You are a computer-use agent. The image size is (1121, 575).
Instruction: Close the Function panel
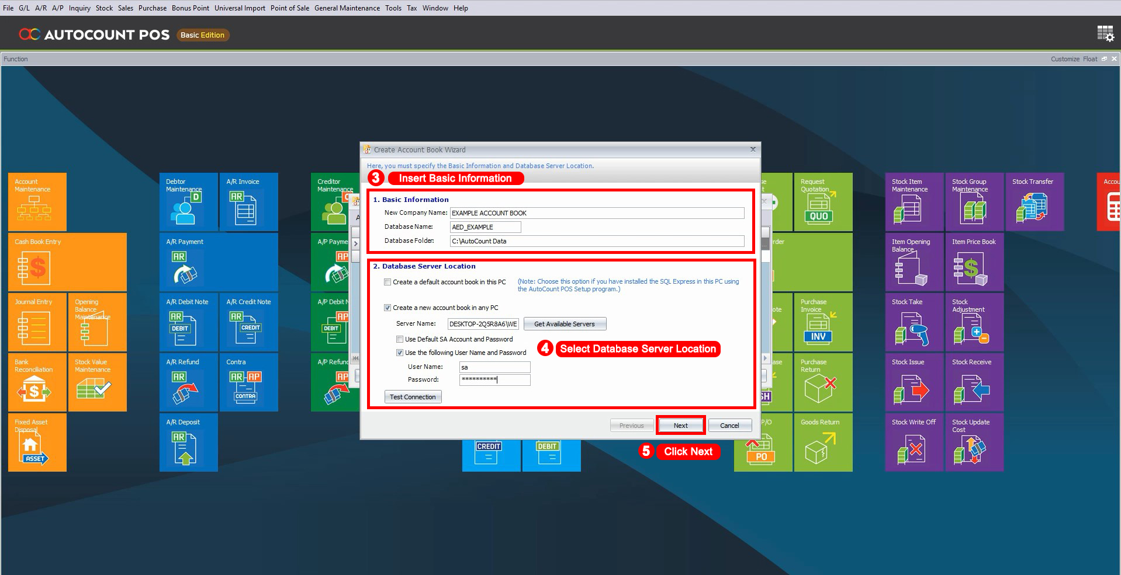coord(1114,59)
